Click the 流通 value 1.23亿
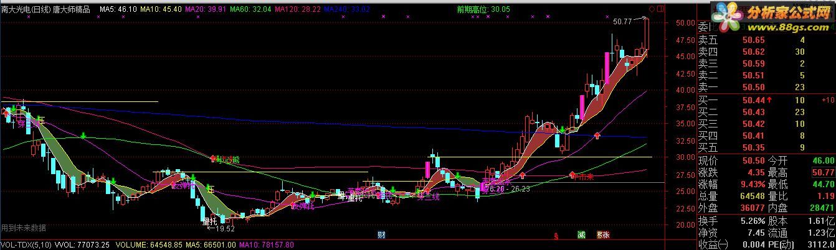This screenshot has height=250, width=836. click(820, 231)
